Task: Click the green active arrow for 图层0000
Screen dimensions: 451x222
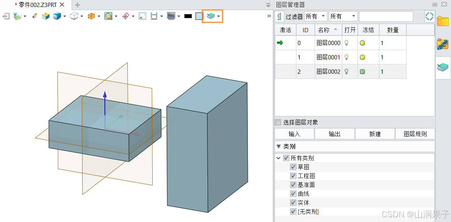Action: (x=280, y=43)
